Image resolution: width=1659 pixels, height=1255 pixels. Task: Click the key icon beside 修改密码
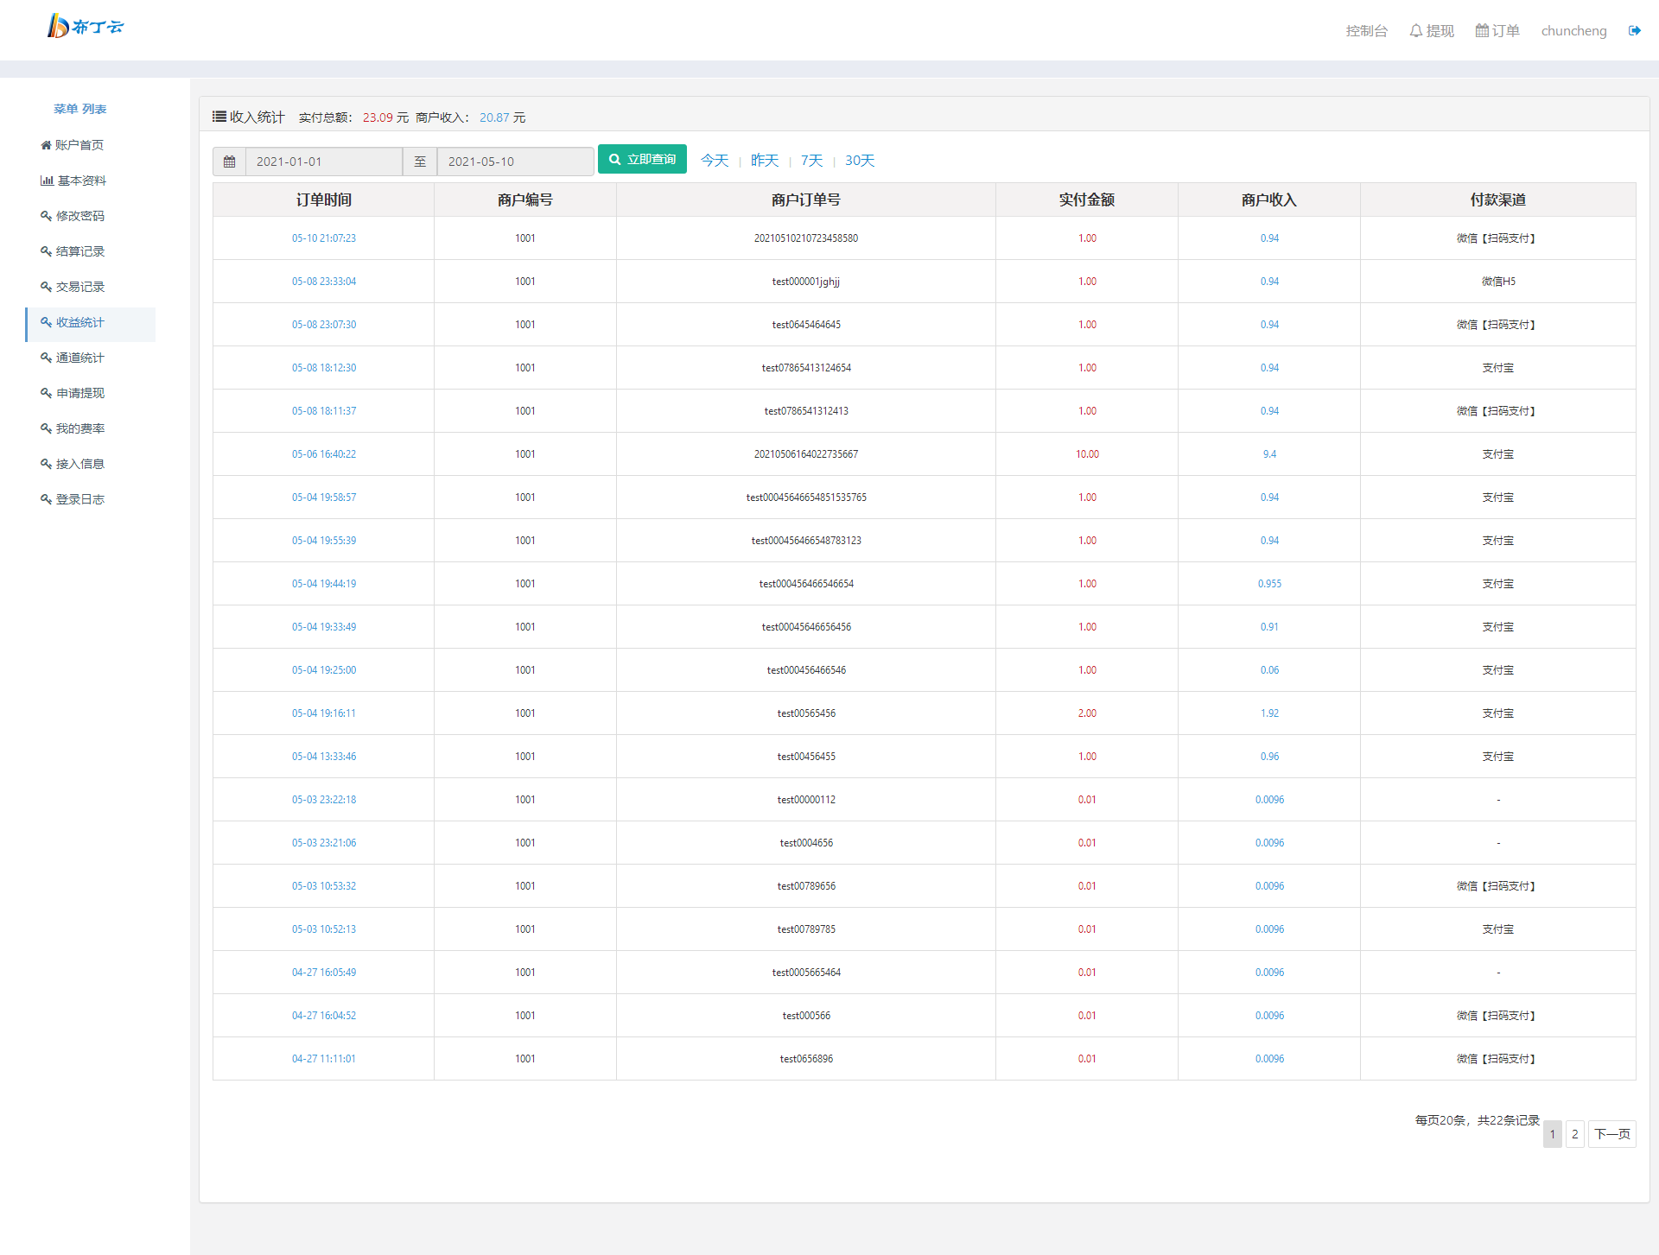tap(46, 216)
